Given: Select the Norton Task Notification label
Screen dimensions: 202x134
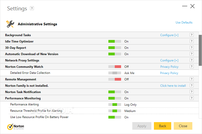Looking at the screenshot, I should 23,92.
